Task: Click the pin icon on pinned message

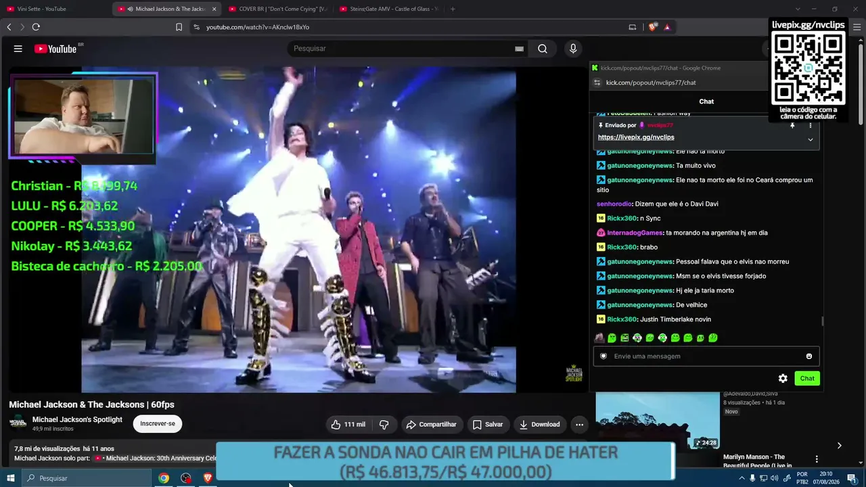Action: pos(792,125)
